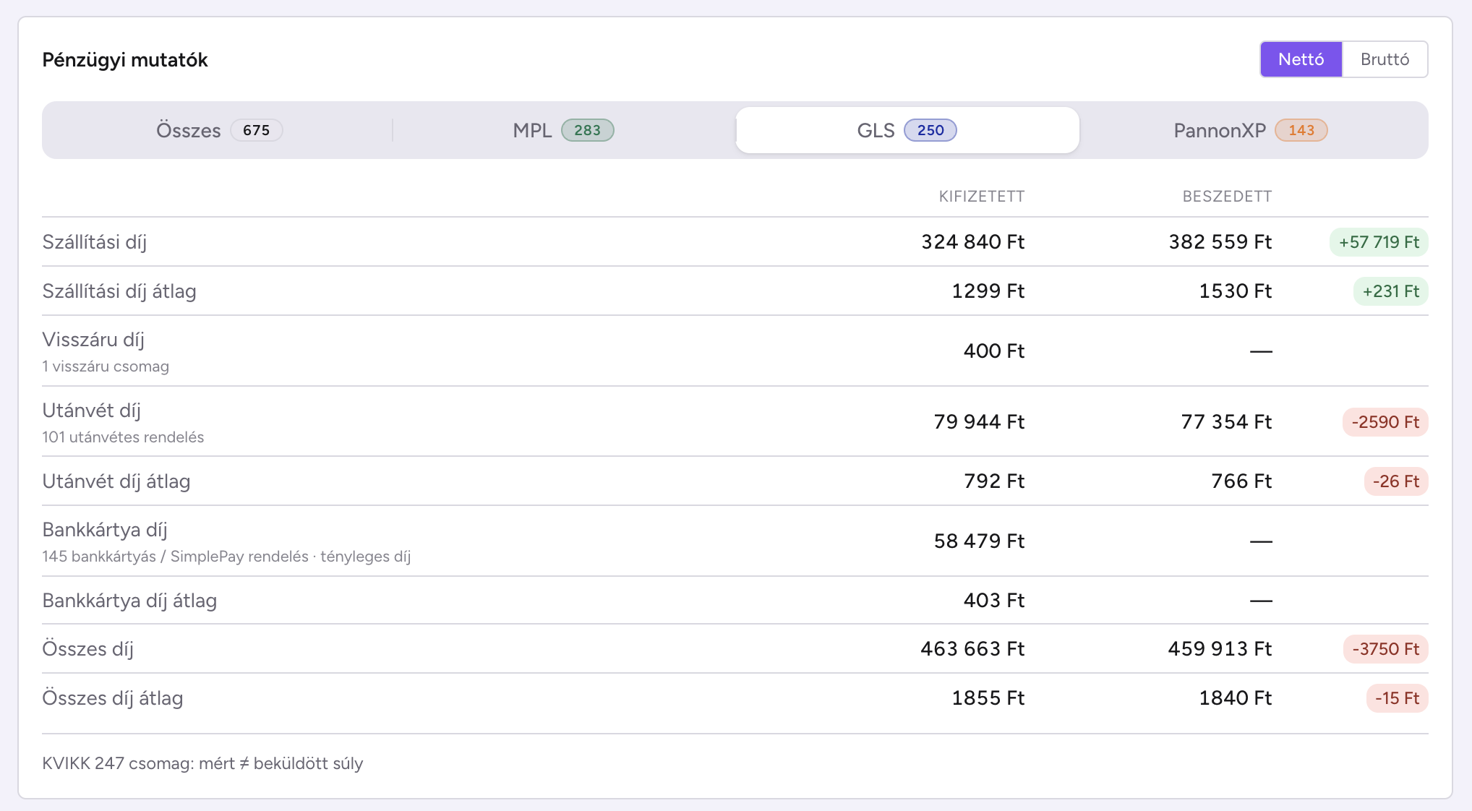Click the BESZEDETT column header

1227,197
